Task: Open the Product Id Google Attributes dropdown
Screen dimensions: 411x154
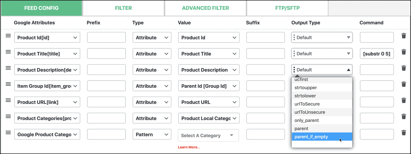Action: pos(47,37)
